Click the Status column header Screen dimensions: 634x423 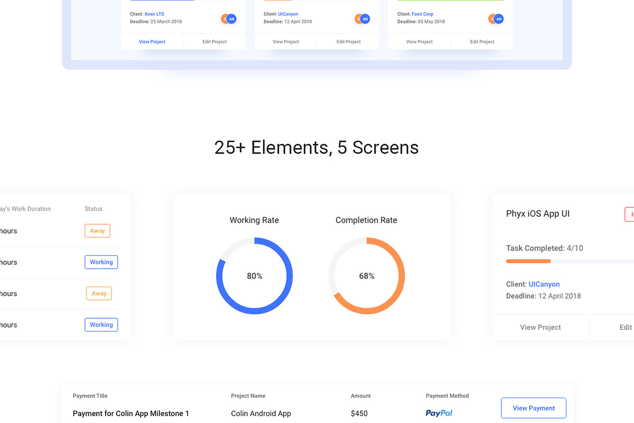(x=94, y=209)
